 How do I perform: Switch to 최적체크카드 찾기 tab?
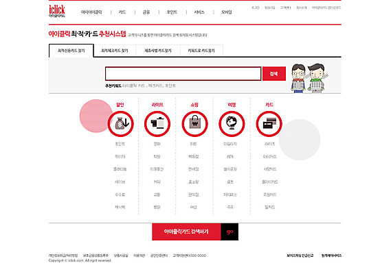click(x=115, y=51)
